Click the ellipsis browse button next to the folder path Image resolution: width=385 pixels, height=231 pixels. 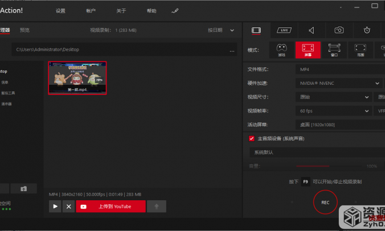pos(232,51)
